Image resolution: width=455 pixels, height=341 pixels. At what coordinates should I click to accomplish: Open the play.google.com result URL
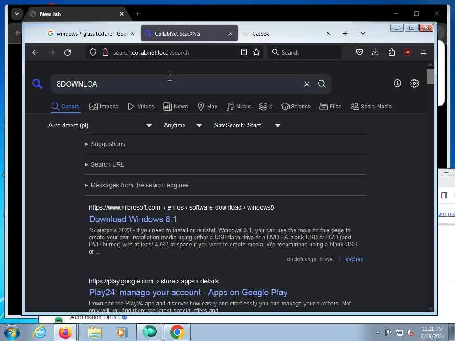[153, 281]
